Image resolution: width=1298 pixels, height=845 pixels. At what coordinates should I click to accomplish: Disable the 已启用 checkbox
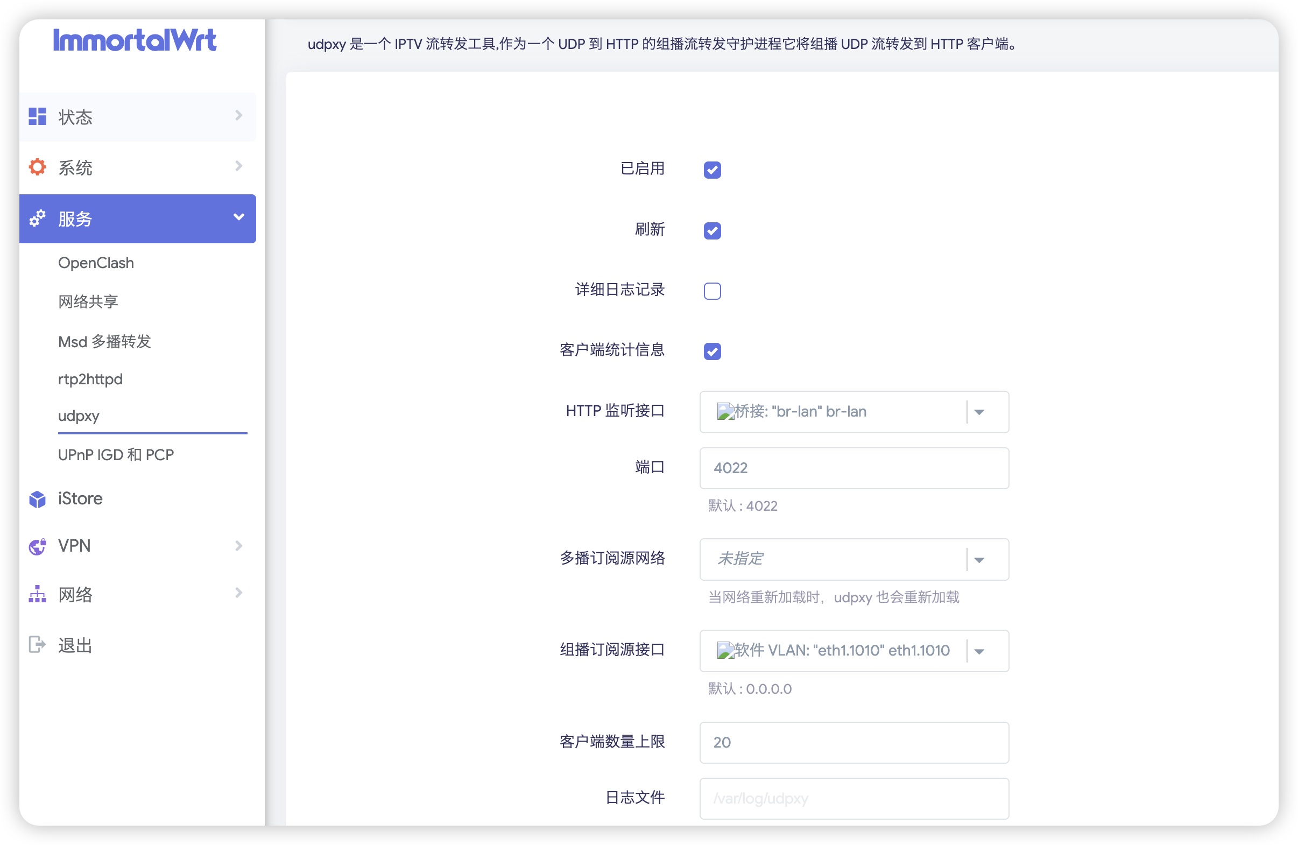coord(712,170)
